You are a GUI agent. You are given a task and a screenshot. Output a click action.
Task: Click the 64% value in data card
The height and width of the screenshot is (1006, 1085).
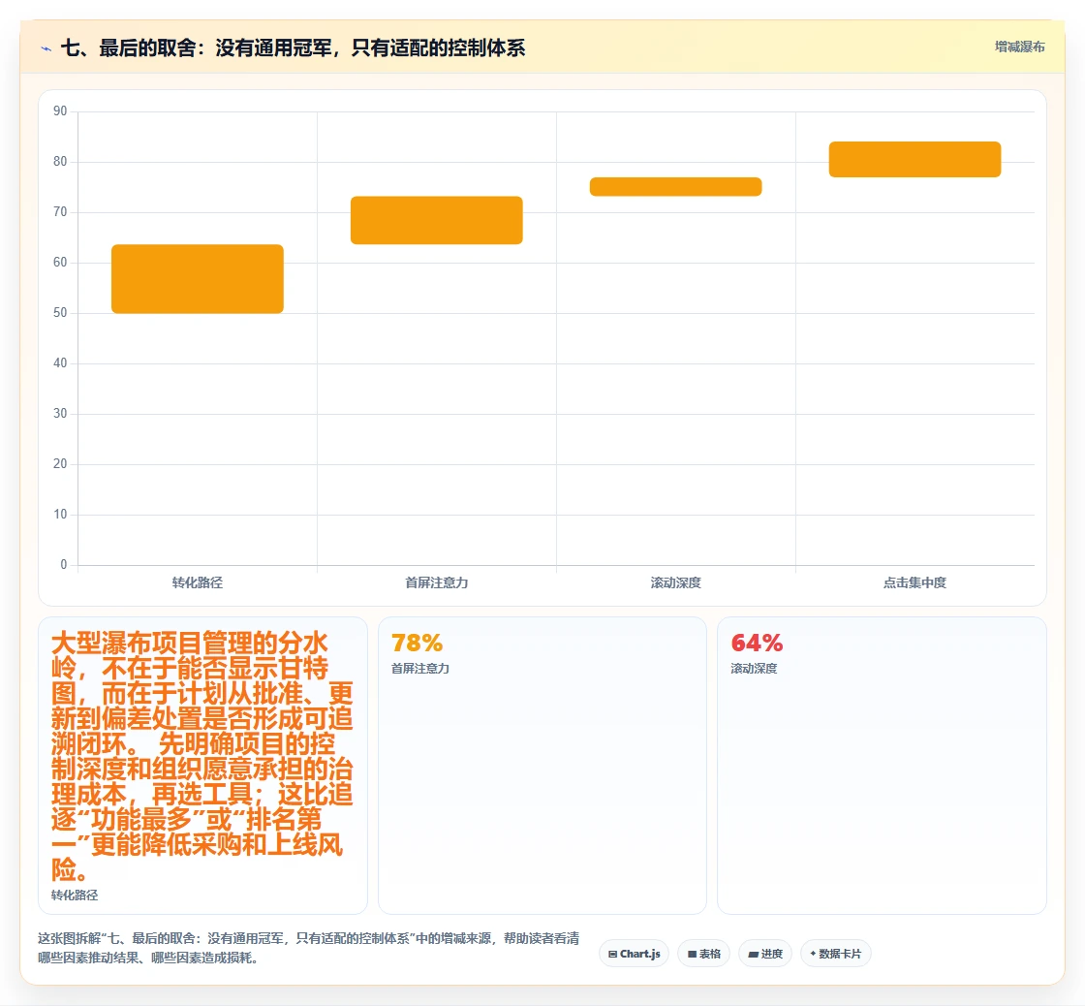757,644
